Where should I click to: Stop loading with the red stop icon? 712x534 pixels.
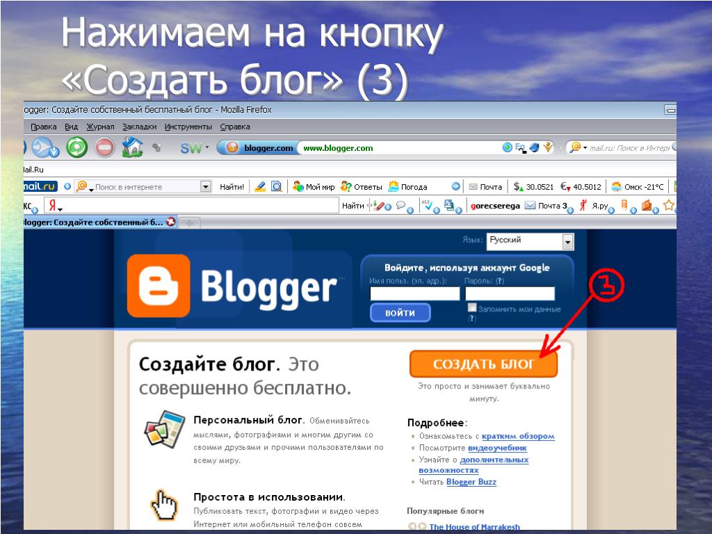(x=105, y=147)
